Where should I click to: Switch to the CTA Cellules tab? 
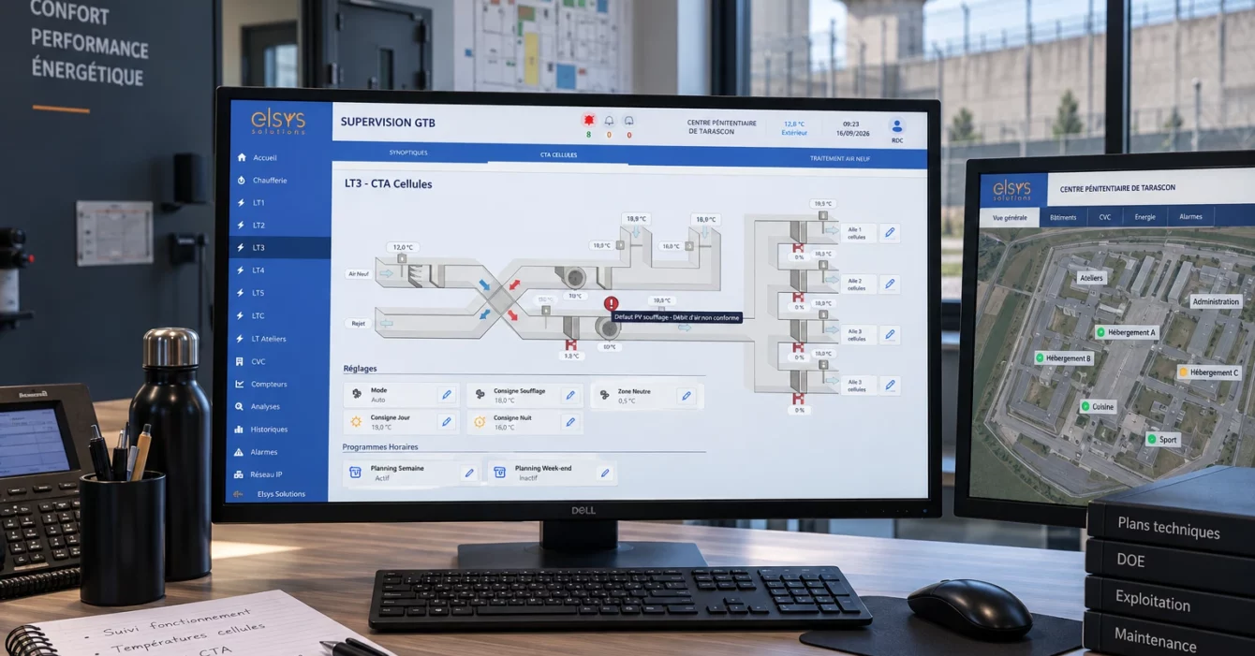(x=558, y=154)
